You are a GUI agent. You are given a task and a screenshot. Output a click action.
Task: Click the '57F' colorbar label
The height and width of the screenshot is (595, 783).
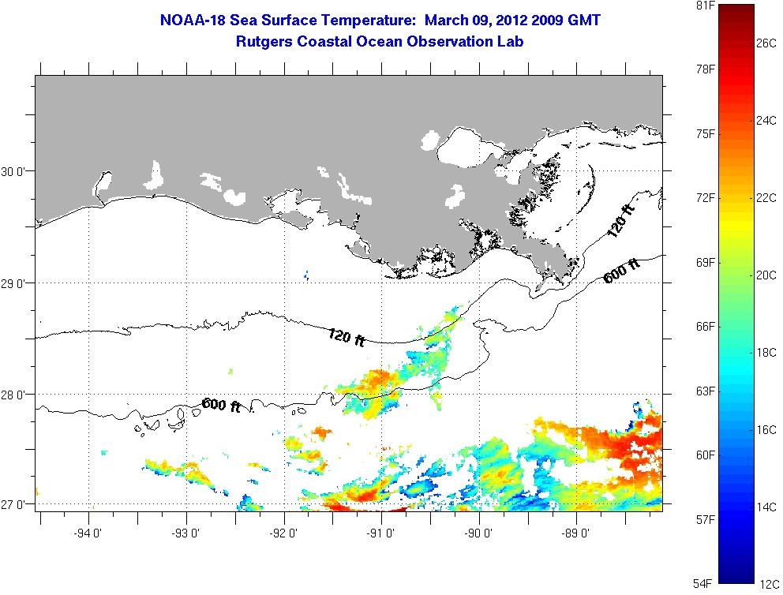pos(706,520)
